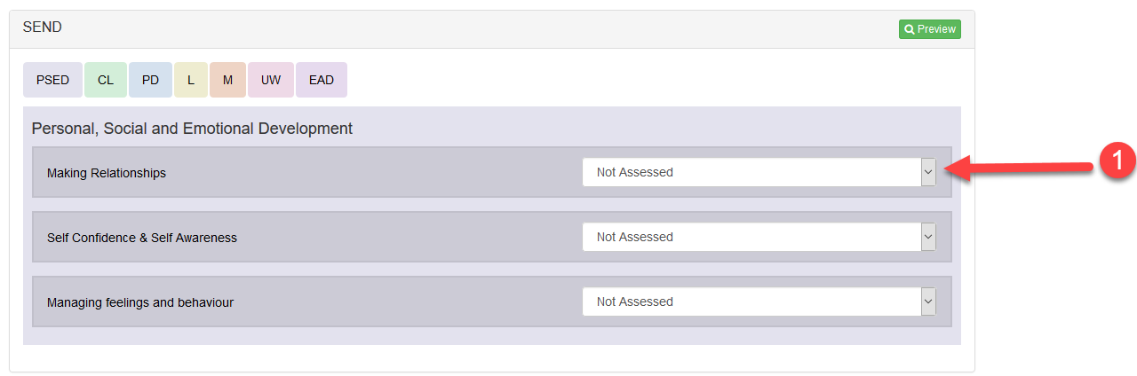This screenshot has width=1137, height=376.
Task: Click the magnifier icon in the Preview button
Action: [x=910, y=29]
